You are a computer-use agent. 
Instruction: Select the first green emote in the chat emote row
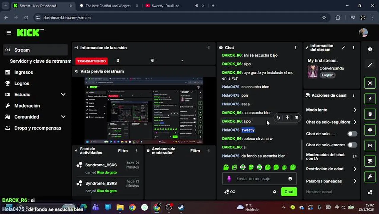226,167
